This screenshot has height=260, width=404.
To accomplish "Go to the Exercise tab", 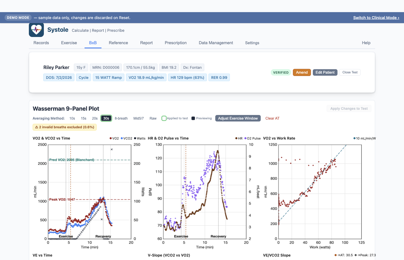I will [x=69, y=43].
